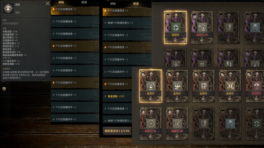Click the 權能重設定12/100 button

(x=117, y=131)
